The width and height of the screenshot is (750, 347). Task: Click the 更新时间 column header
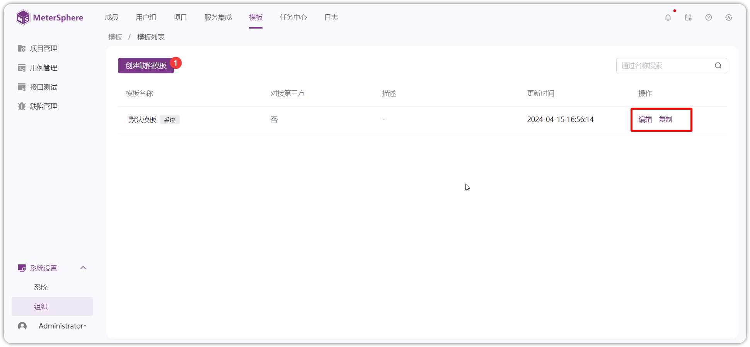[x=541, y=93]
